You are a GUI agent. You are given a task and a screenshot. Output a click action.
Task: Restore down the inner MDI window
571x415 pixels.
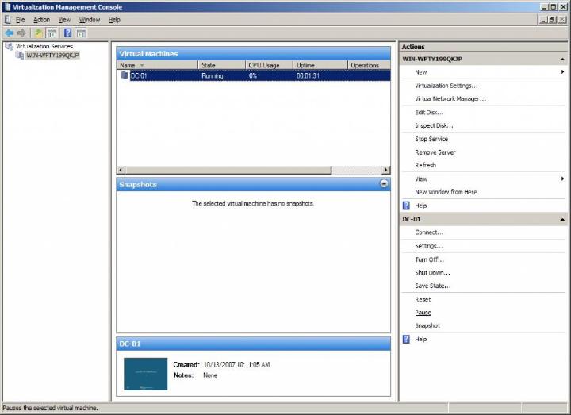[553, 20]
